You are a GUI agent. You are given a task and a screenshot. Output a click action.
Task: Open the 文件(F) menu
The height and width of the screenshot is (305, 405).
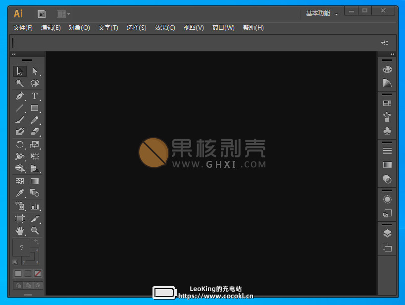[23, 28]
